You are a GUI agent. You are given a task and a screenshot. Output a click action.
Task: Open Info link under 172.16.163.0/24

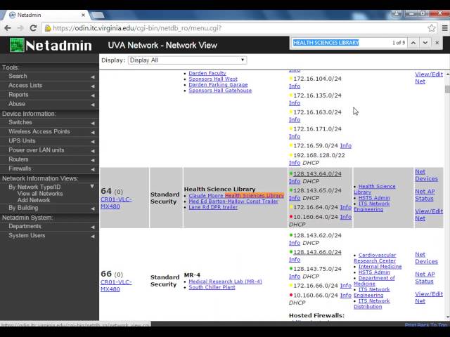(295, 120)
